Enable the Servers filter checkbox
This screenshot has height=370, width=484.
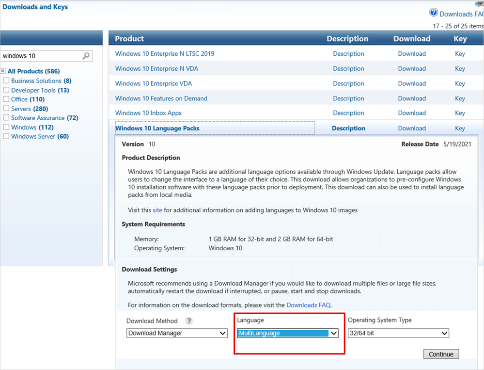tap(6, 109)
